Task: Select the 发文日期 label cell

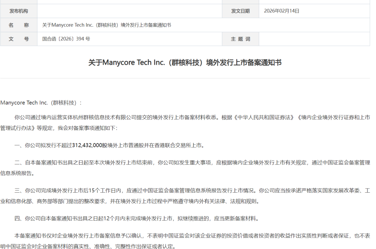Action: 240,11
